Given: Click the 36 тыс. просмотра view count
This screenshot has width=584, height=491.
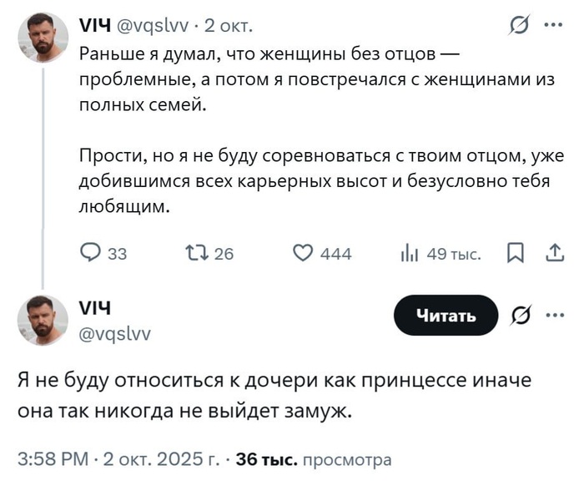Looking at the screenshot, I should (x=313, y=458).
